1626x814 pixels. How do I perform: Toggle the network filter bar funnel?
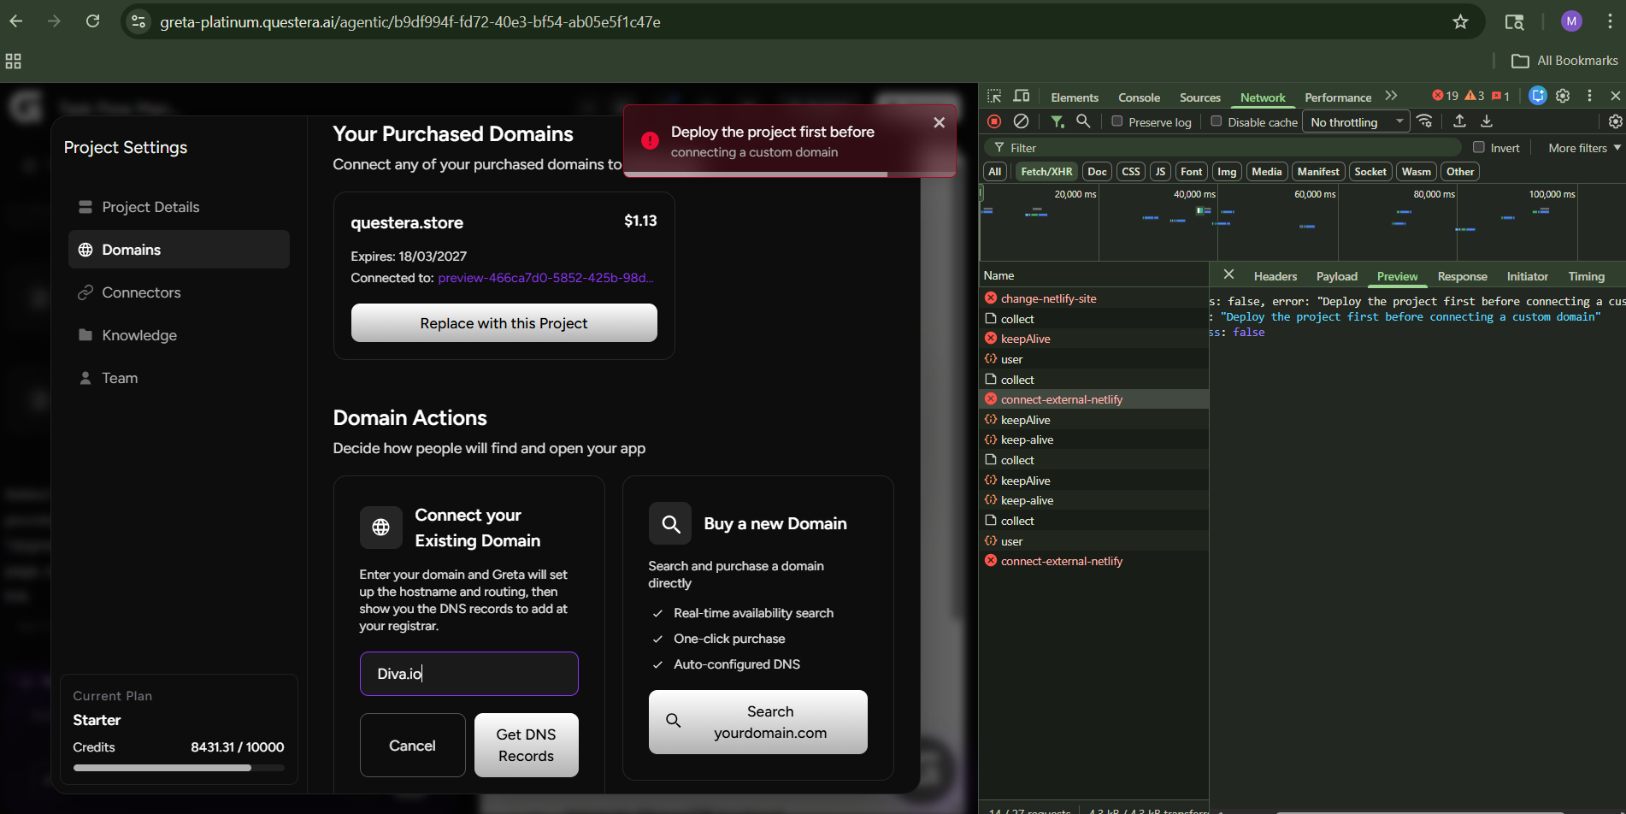[1057, 121]
